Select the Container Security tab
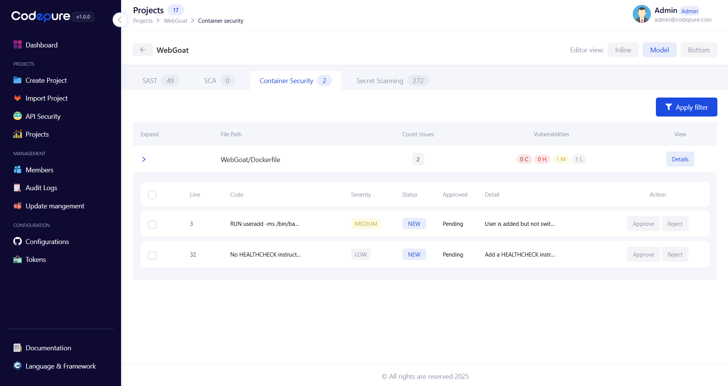The image size is (728, 386). [x=296, y=80]
